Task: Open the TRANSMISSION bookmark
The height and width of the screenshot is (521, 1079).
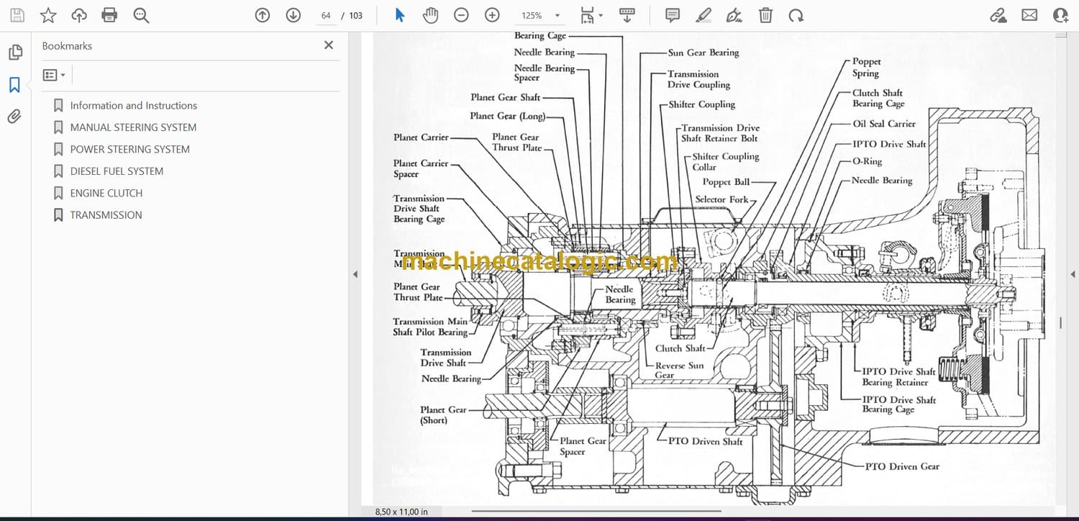Action: (106, 214)
